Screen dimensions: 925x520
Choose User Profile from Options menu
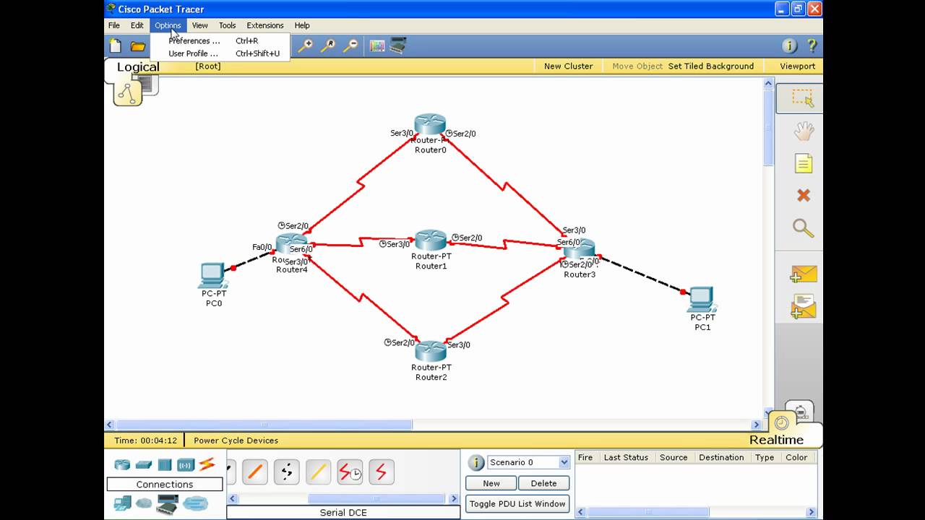coord(220,53)
